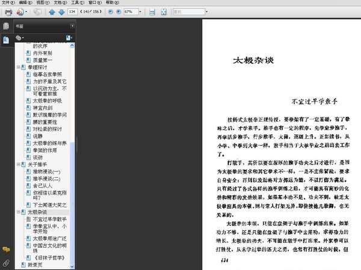Screen dimensions: 361x270
Task: Go to next page with down arrow
Action: [61, 12]
